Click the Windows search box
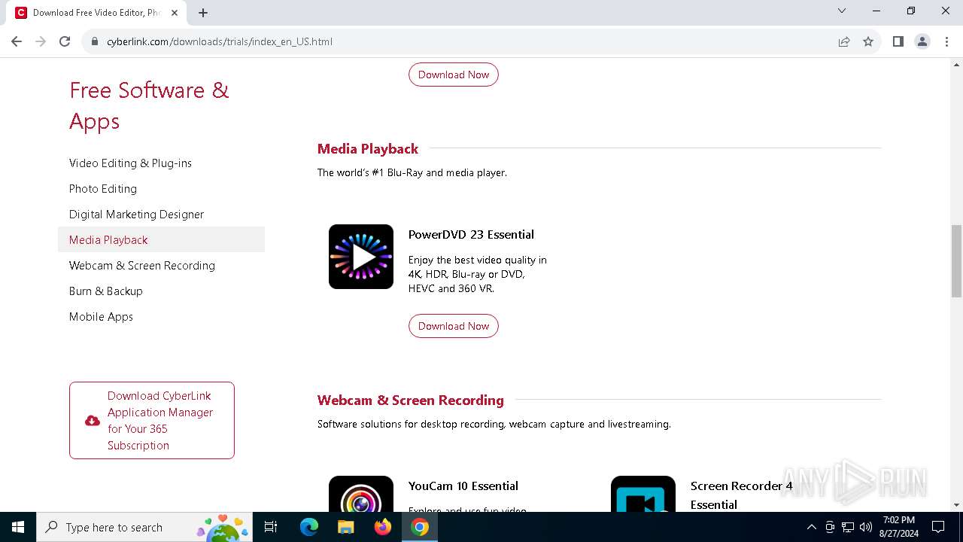Viewport: 963px width, 542px height. point(143,527)
